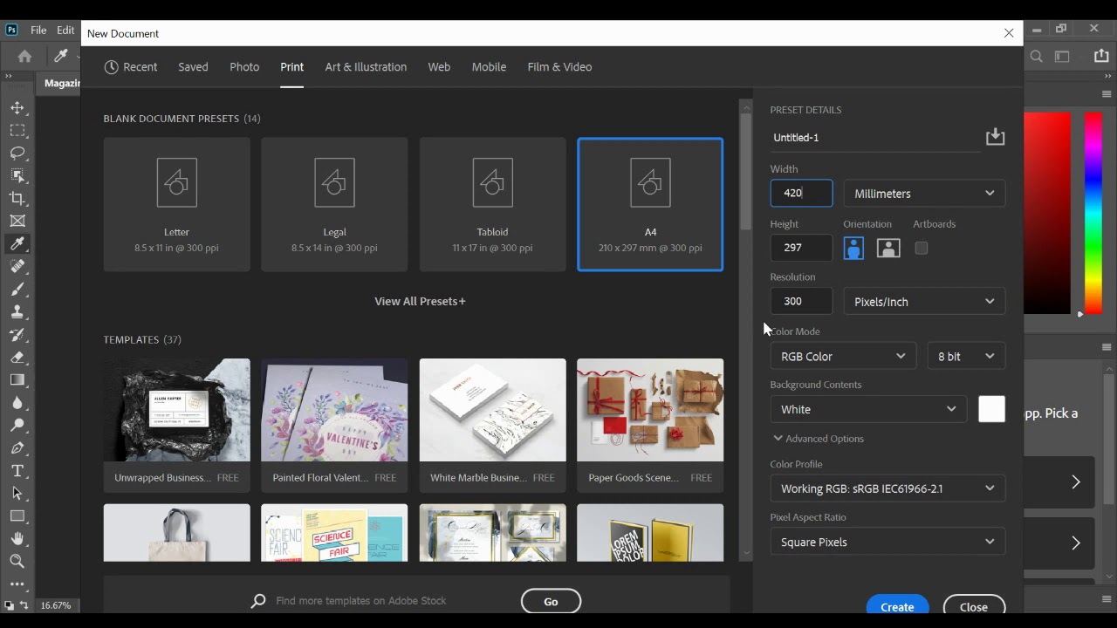
Task: Select the Rectangle shape tool
Action: pyautogui.click(x=17, y=515)
